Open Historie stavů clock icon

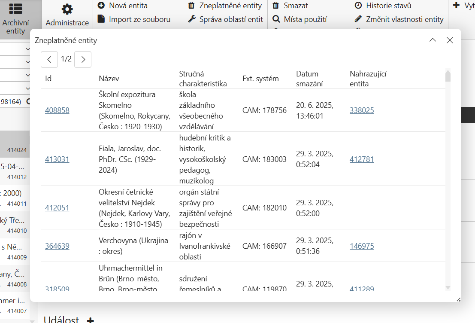point(358,6)
